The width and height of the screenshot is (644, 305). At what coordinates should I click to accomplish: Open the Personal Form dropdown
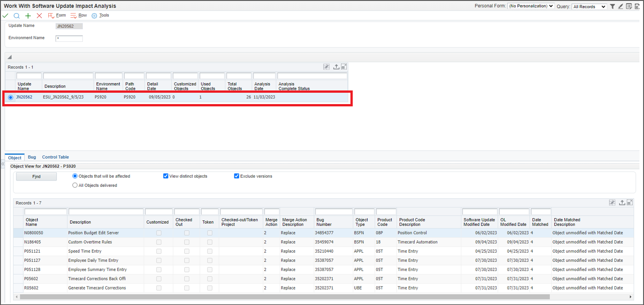coord(531,6)
